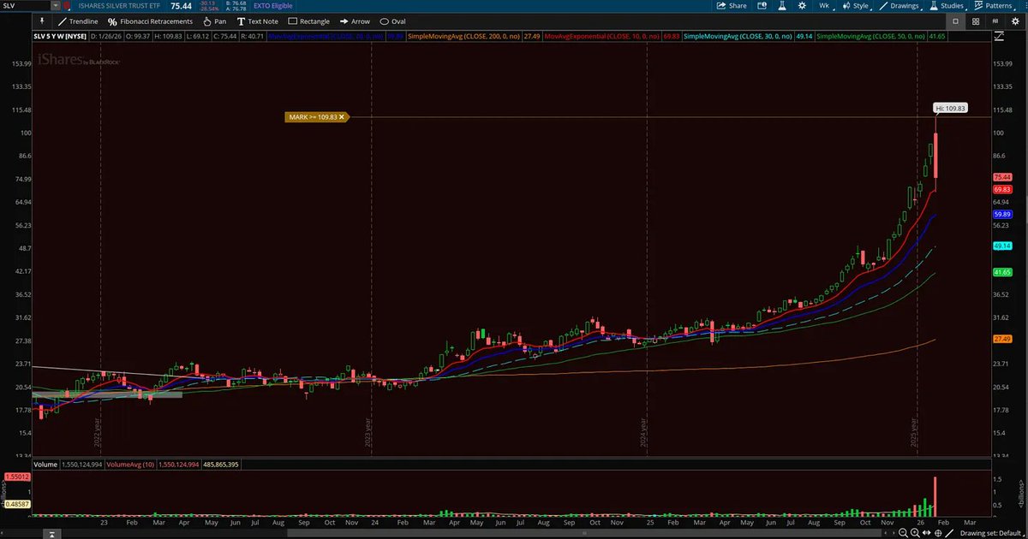Switch to single chart layout
Viewport: 1028px width, 539px height.
(957, 21)
